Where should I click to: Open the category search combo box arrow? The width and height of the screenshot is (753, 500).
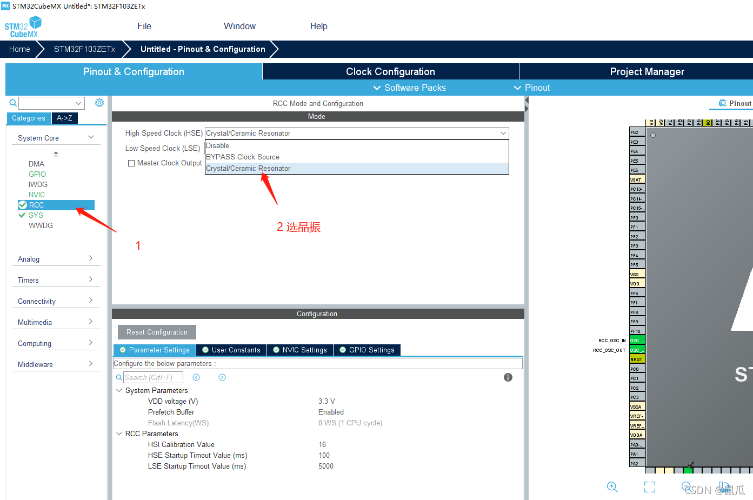(79, 103)
